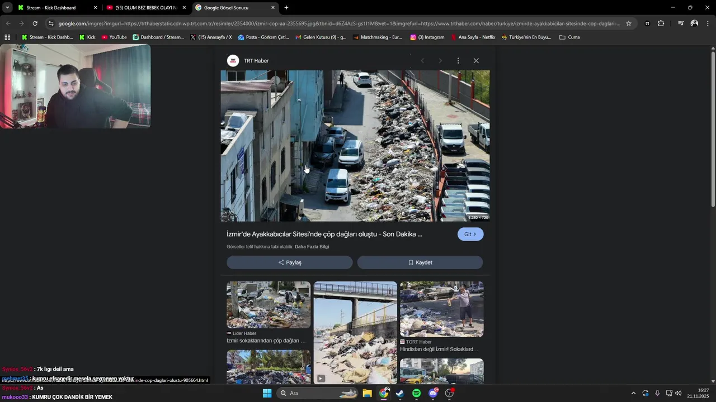Open a new browser tab

[286, 8]
